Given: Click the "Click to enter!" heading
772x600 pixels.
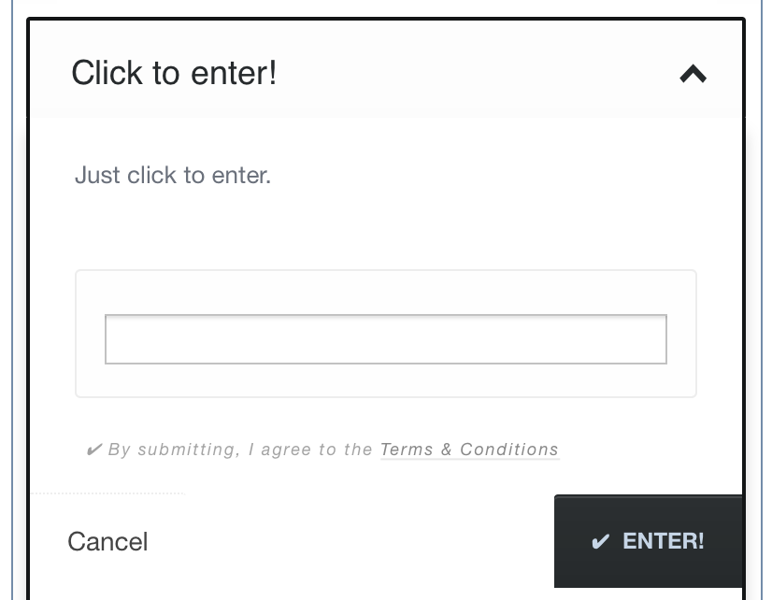Looking at the screenshot, I should point(174,73).
